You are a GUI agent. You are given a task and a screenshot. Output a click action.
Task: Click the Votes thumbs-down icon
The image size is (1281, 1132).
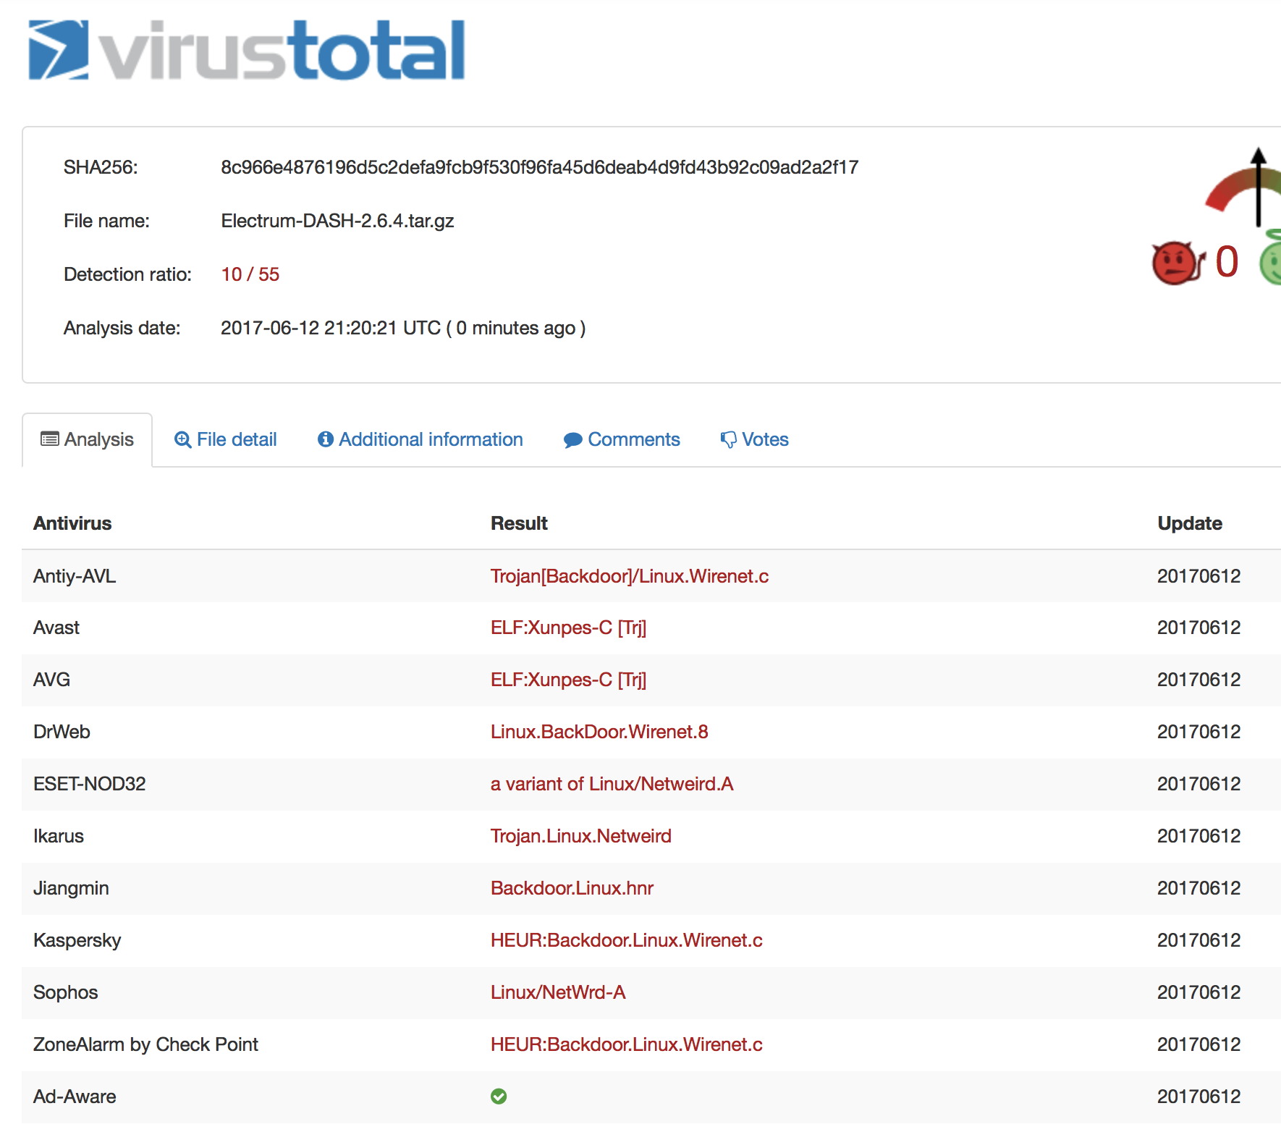click(728, 439)
